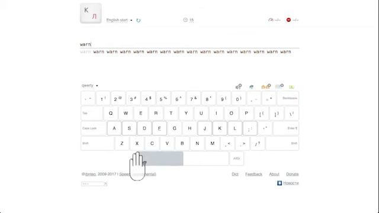This screenshot has height=213, width=379.
Task: Click the klava logo key tile
Action: pos(91,13)
